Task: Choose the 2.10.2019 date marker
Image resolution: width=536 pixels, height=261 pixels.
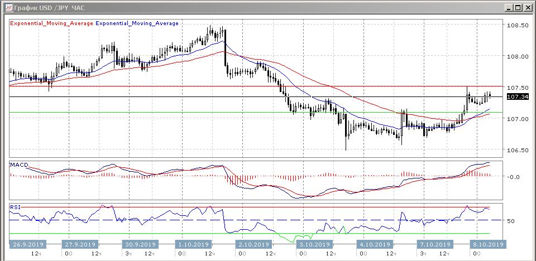Action: pos(252,244)
